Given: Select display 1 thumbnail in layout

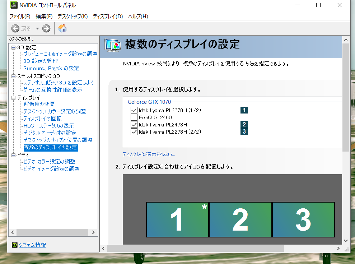Looking at the screenshot, I should click(x=177, y=219).
